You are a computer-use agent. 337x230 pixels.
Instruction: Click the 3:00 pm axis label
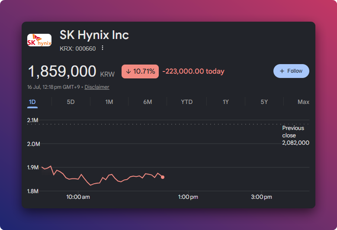click(x=261, y=197)
